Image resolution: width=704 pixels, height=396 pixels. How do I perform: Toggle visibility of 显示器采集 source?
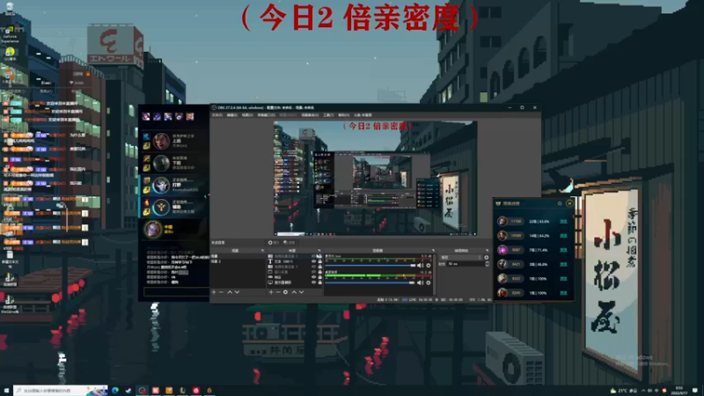[314, 282]
